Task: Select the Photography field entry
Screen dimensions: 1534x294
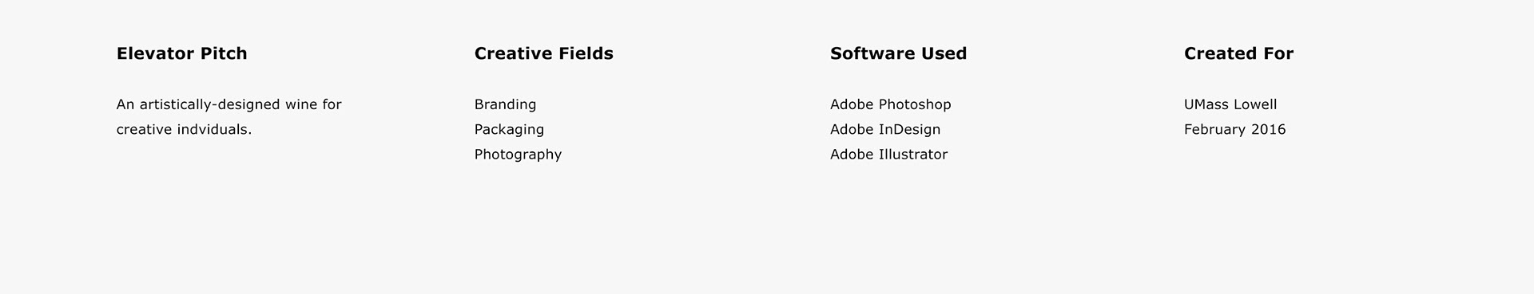Action: pyautogui.click(x=518, y=155)
